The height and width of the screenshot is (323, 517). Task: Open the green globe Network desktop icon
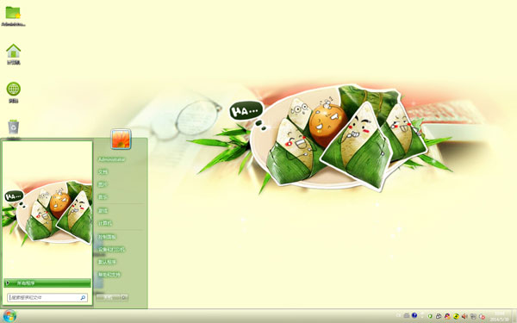click(x=13, y=92)
